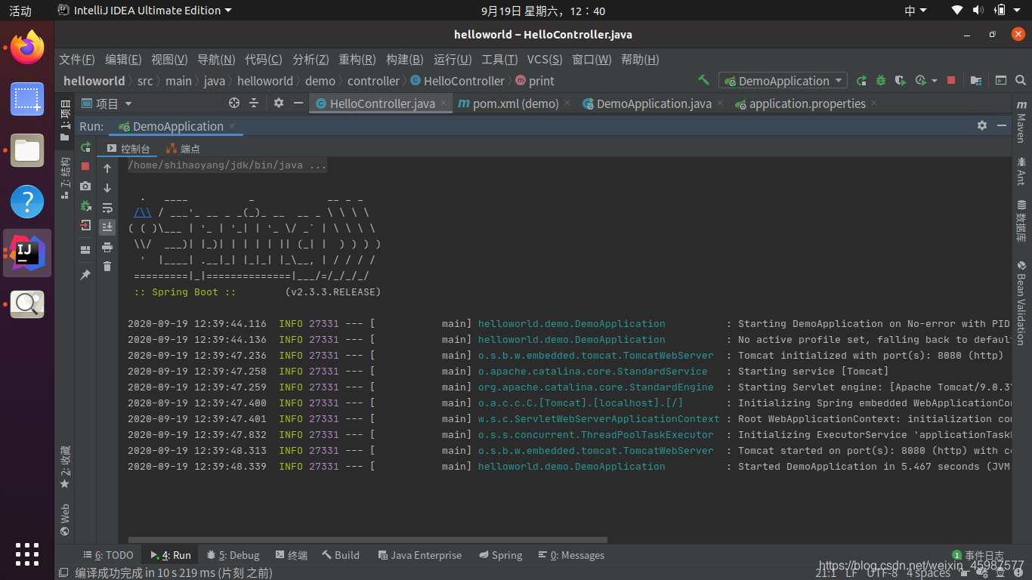Screen dimensions: 1032x580
Task: Collapse all in the Project pane
Action: [254, 103]
